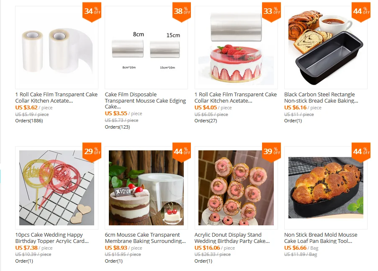Open the acrylic birthday topper image
Viewport: 378px width, 271px height.
pos(57,188)
